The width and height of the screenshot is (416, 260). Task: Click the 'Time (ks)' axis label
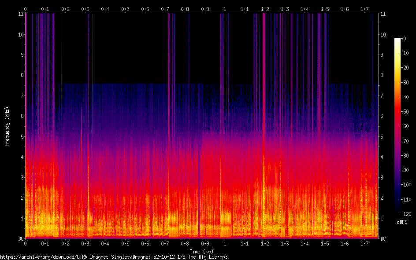coord(201,249)
